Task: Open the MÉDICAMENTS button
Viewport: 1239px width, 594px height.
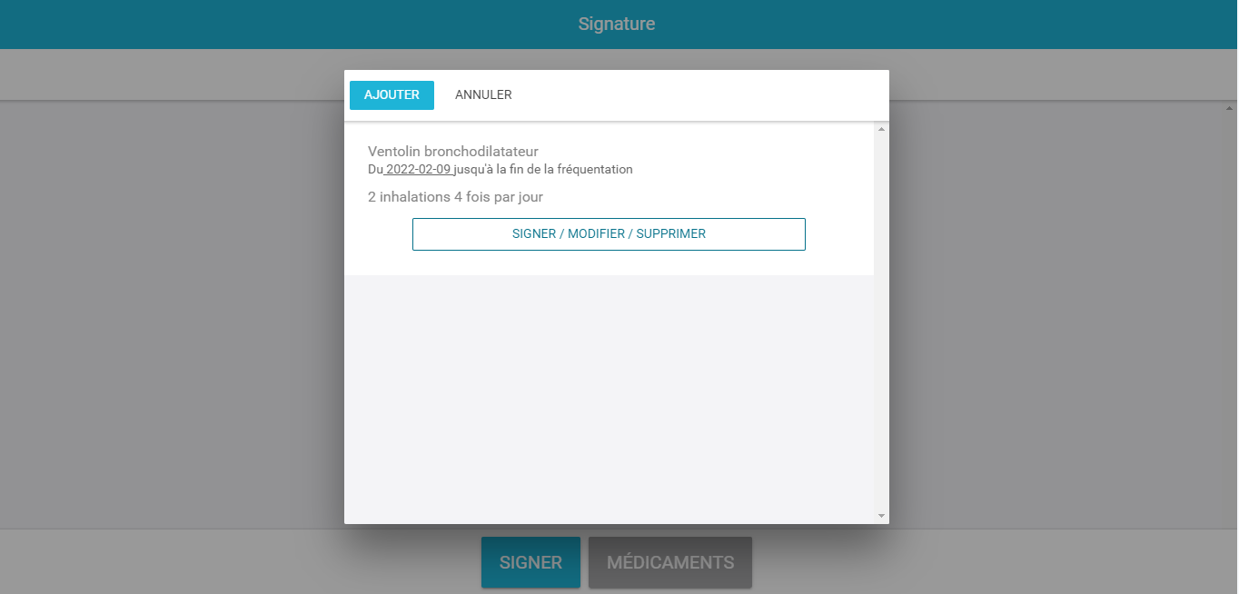Action: click(670, 562)
